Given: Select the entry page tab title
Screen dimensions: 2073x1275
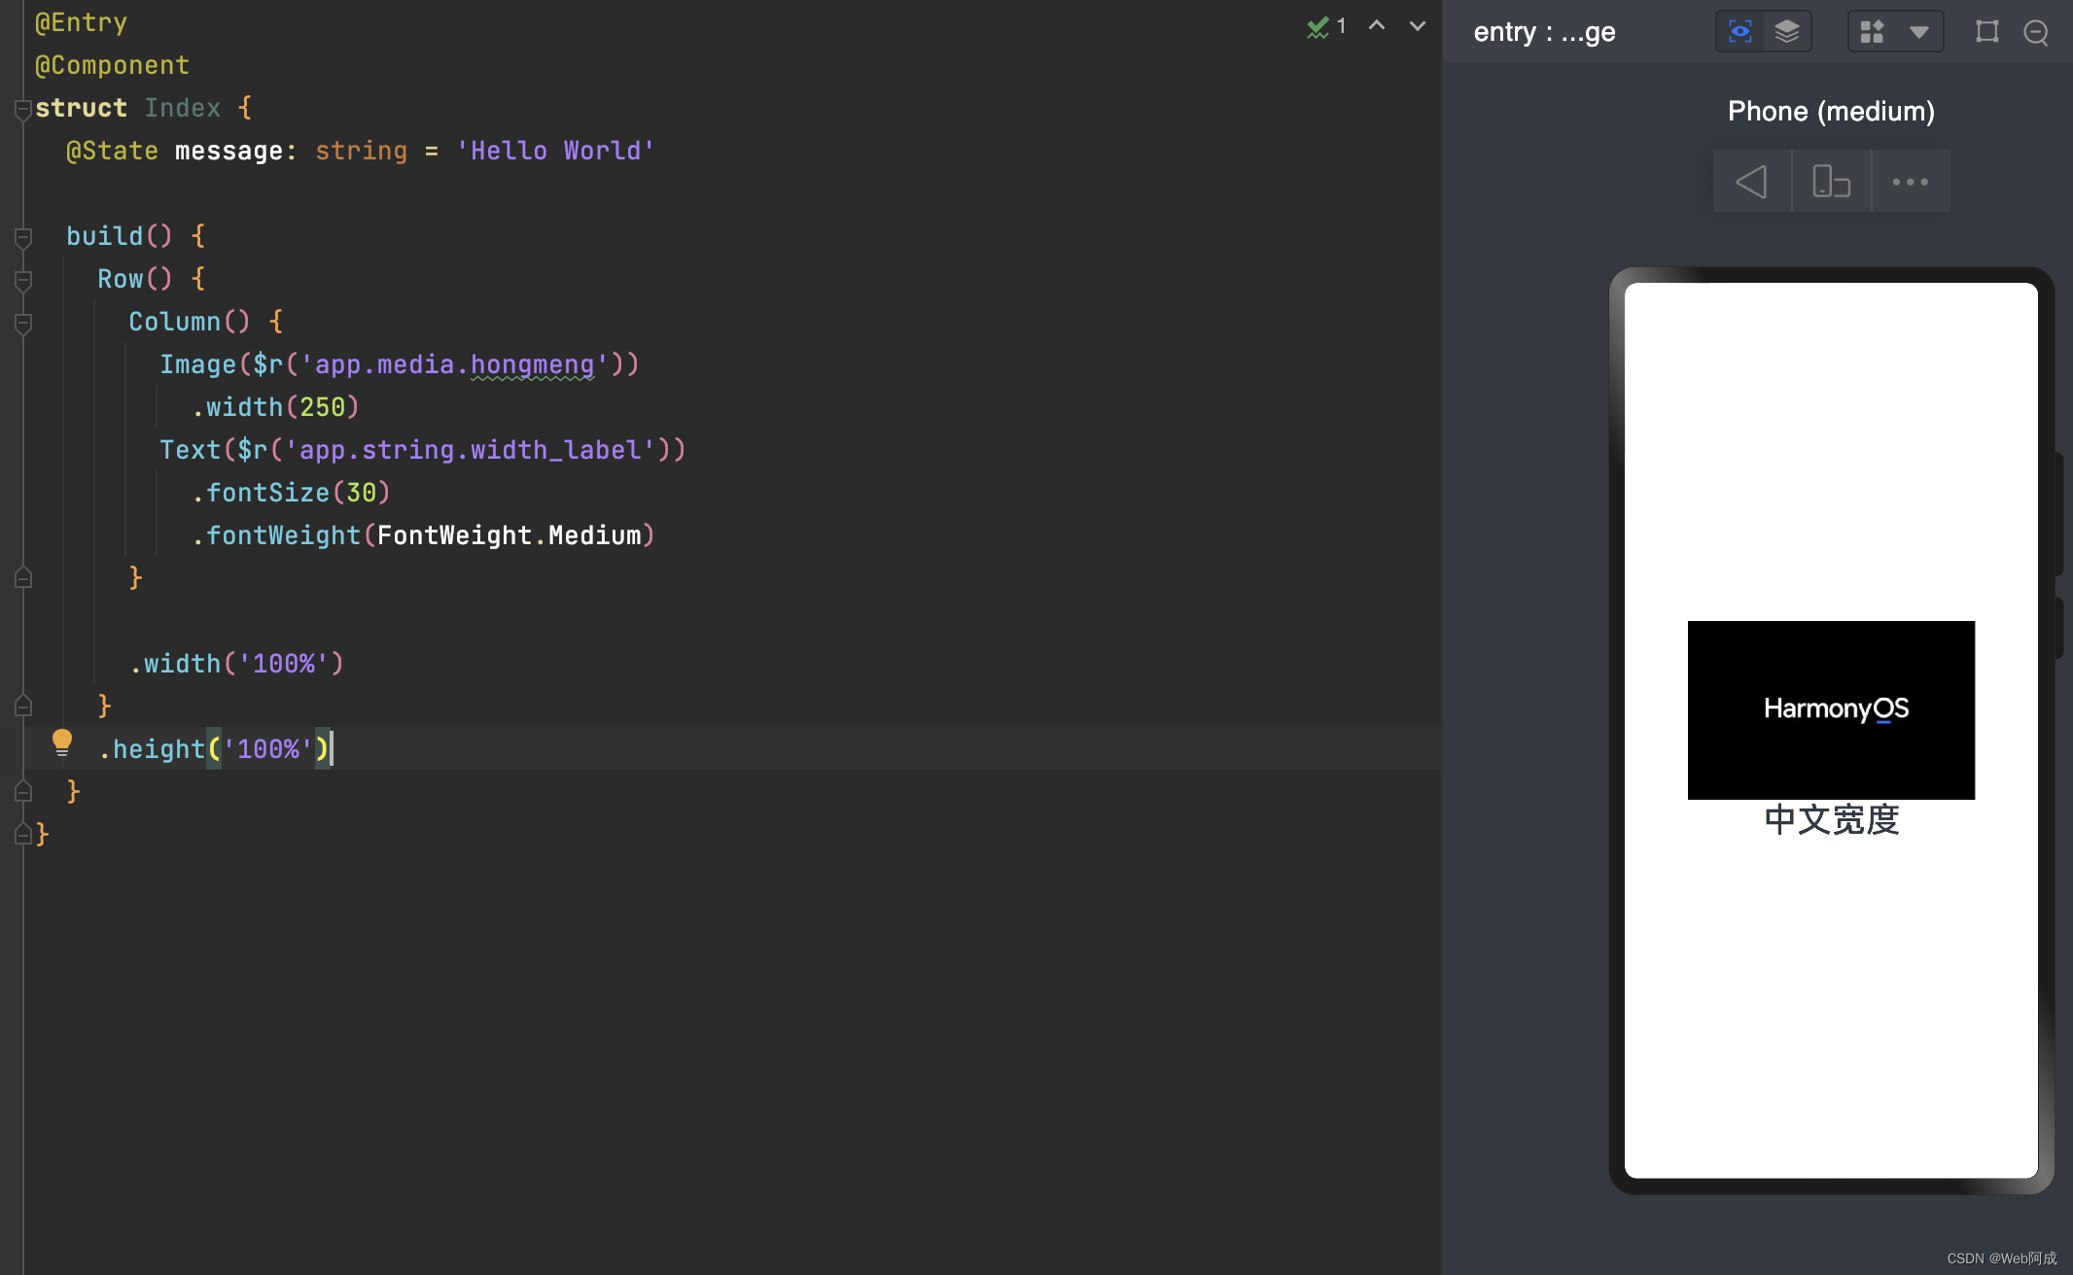Looking at the screenshot, I should tap(1544, 32).
